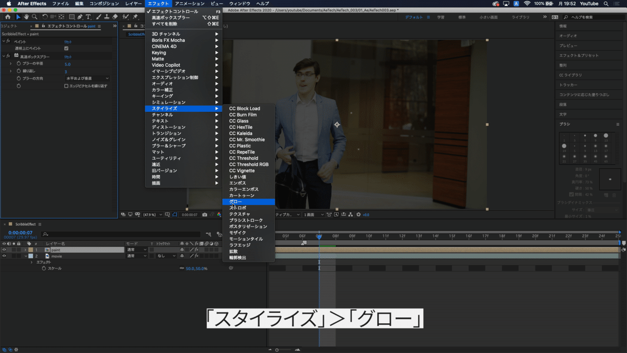Expand エフェクト group under movie layer

[32, 262]
